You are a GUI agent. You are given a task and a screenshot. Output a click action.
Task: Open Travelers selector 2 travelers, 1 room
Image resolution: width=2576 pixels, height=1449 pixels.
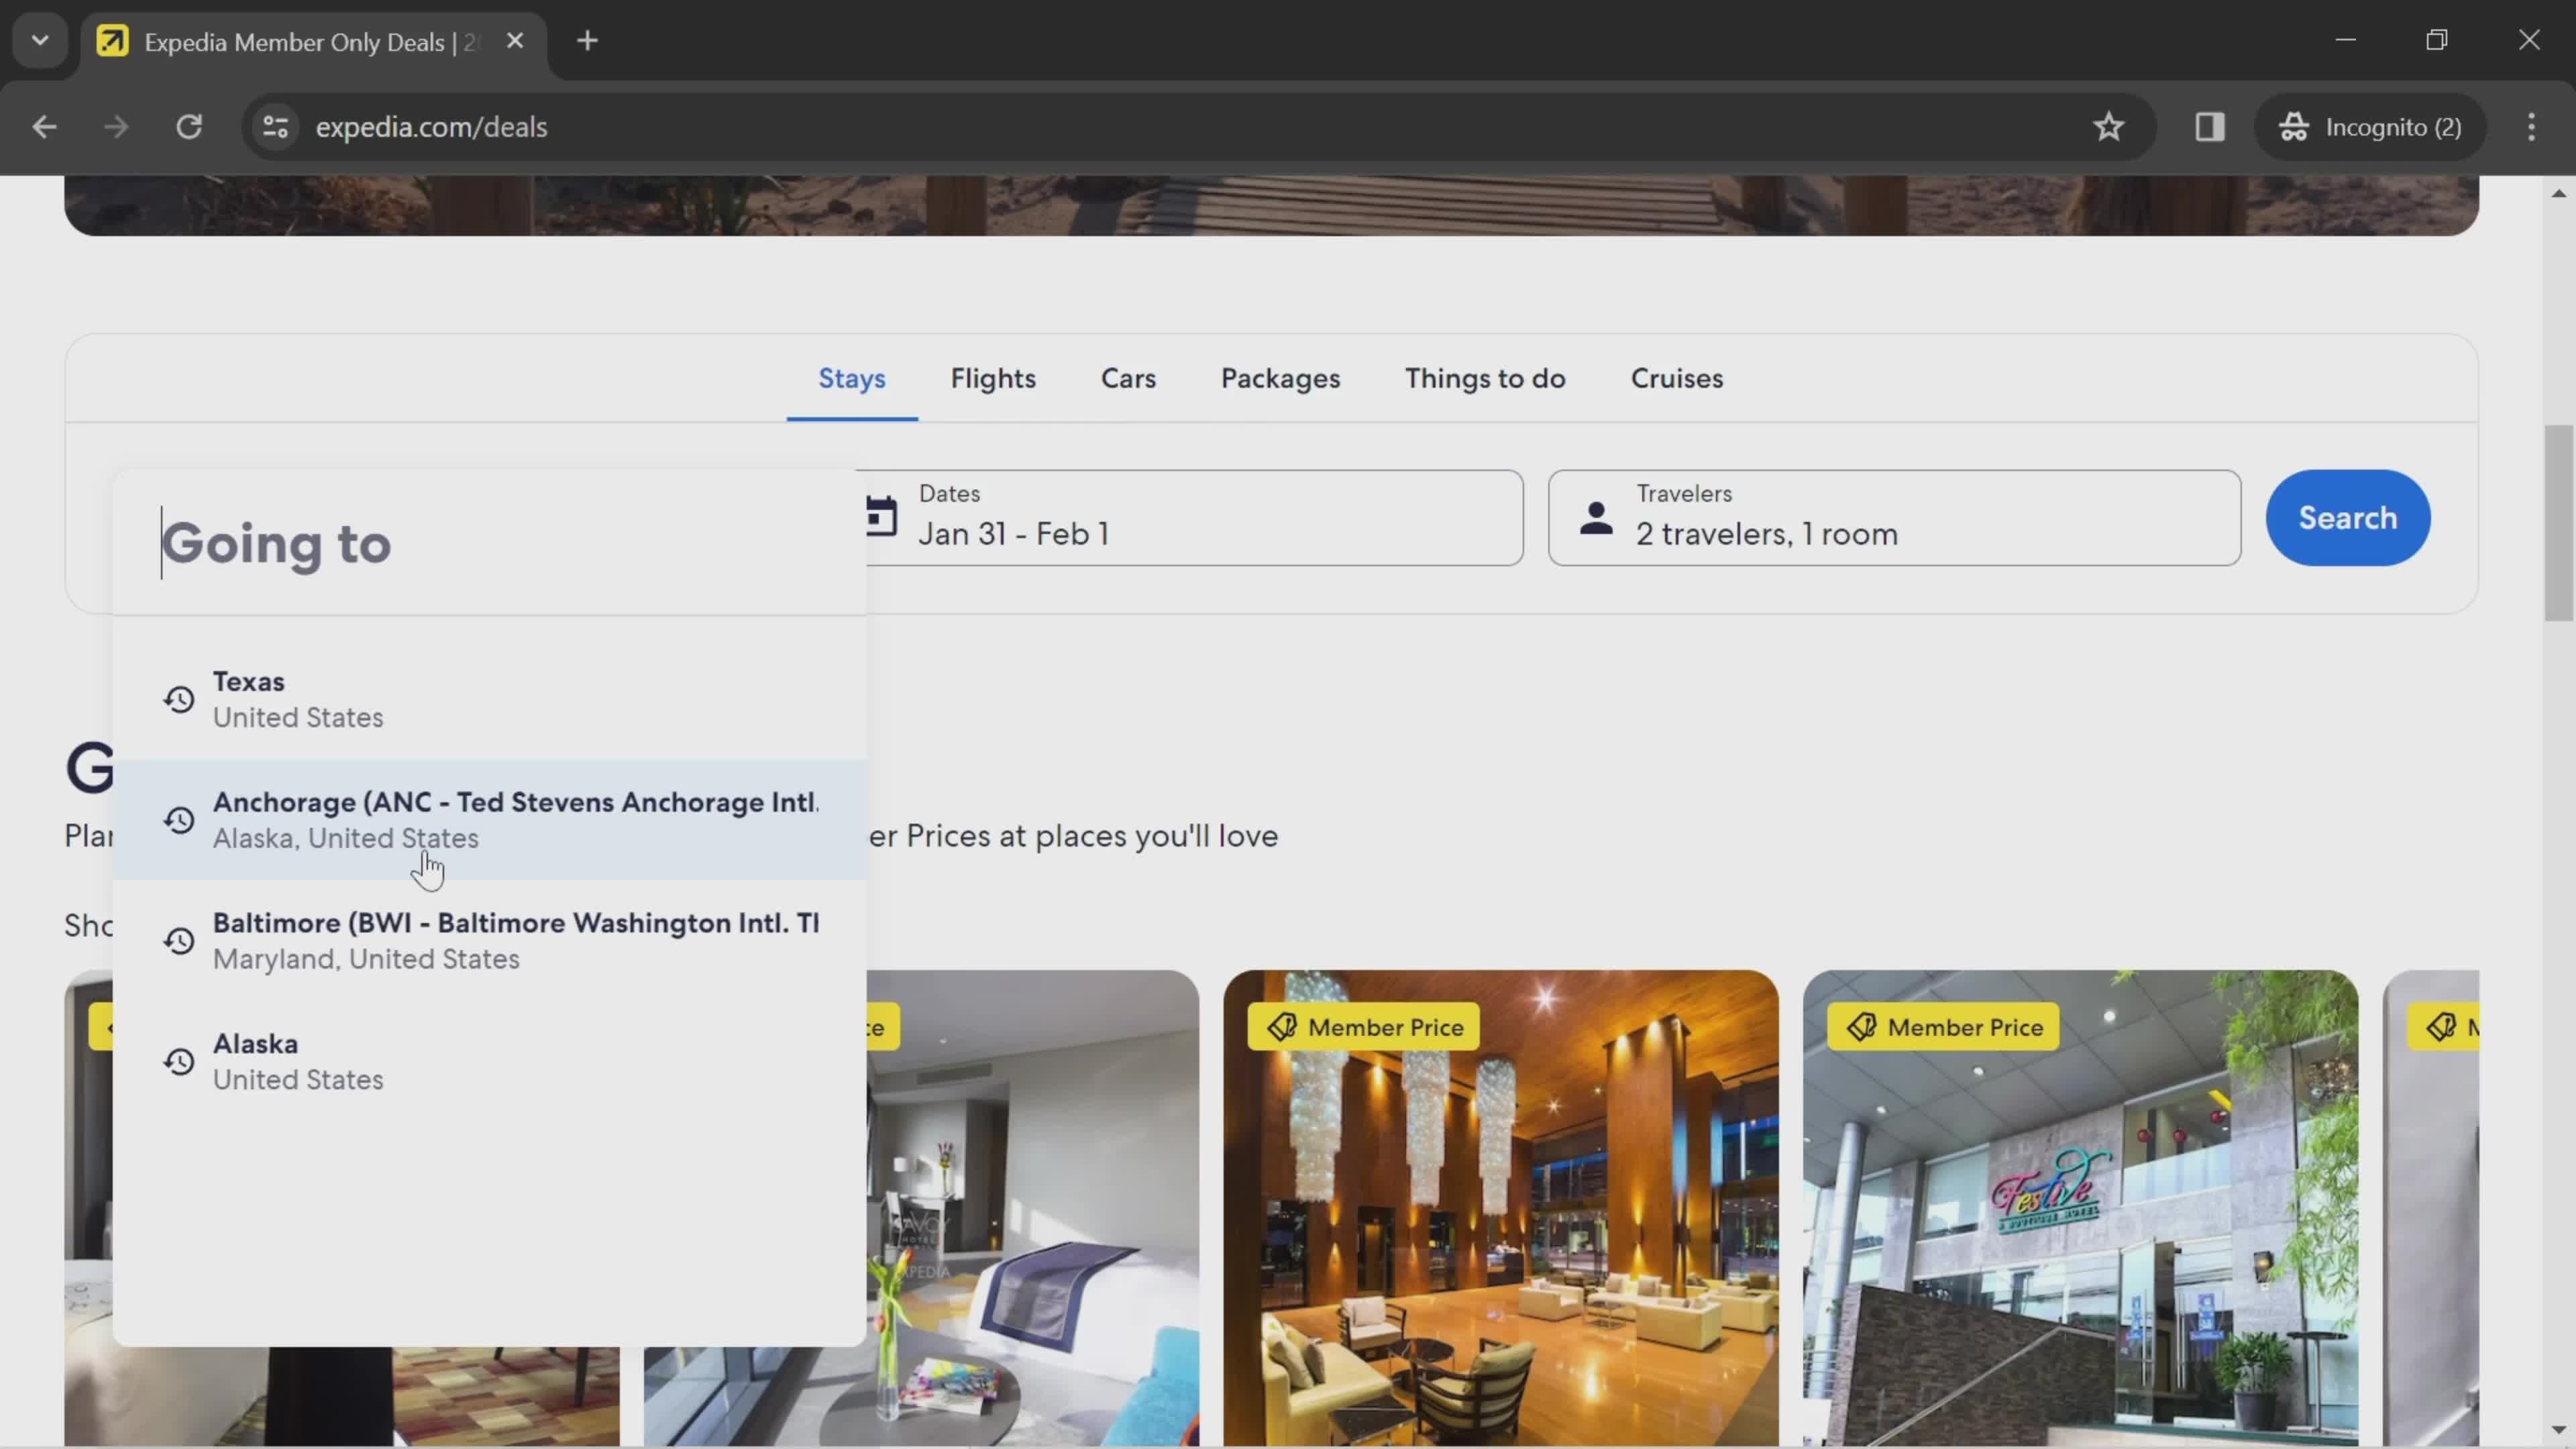(1894, 518)
